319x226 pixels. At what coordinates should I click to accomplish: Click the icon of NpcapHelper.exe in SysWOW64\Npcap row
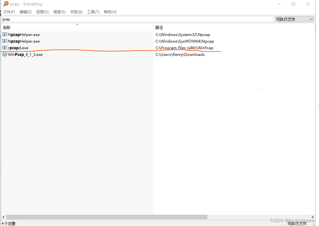tap(5, 41)
